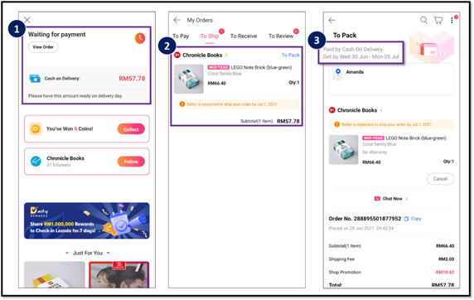The height and width of the screenshot is (300, 474).
Task: Switch to To Review tab
Action: 281,36
